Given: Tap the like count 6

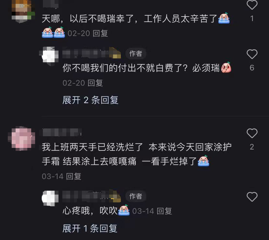Looking at the screenshot, I should [252, 68].
